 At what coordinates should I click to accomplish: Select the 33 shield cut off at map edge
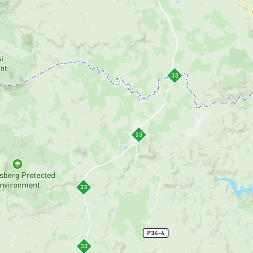click(x=84, y=246)
